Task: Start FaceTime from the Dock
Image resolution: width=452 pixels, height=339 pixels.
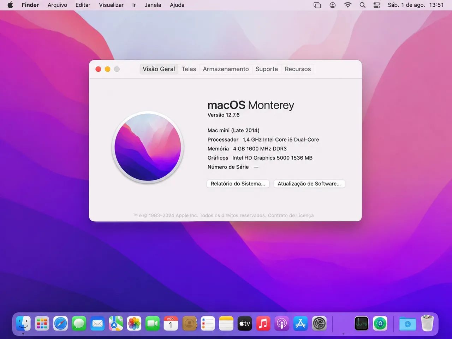Action: 153,323
